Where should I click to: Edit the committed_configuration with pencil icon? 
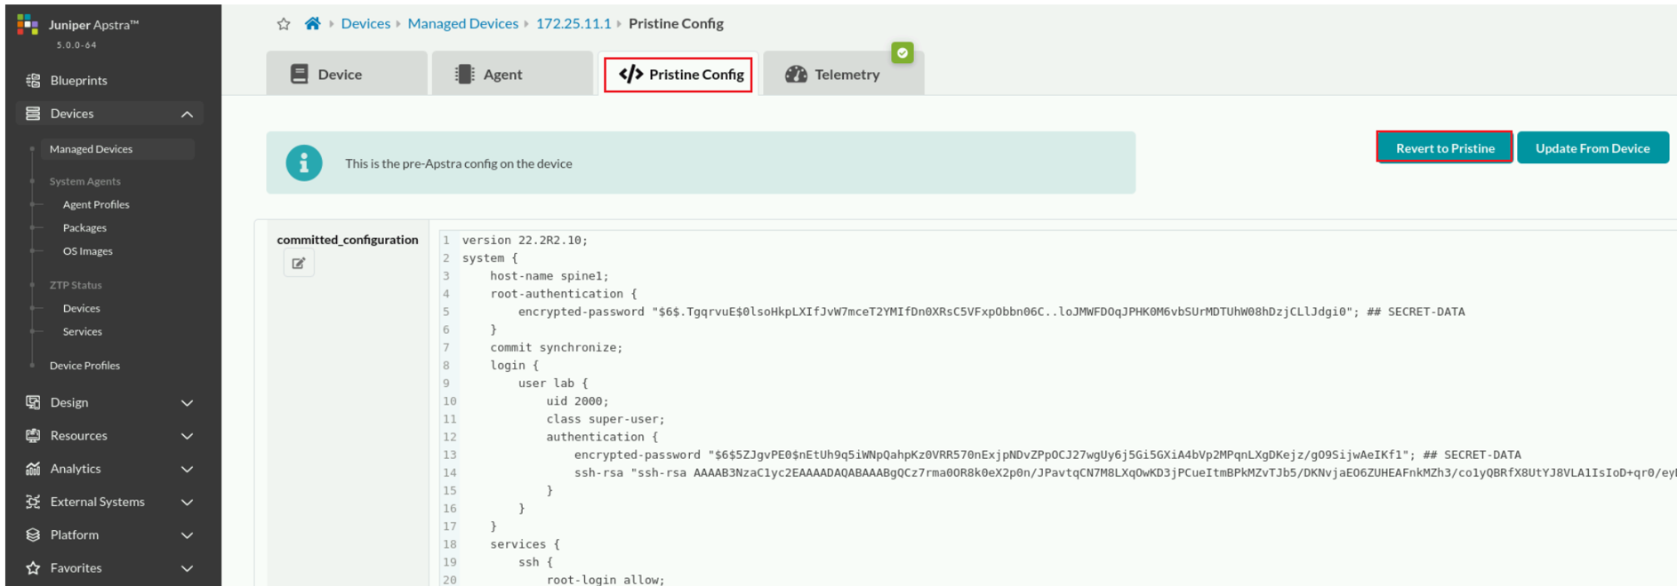tap(299, 263)
